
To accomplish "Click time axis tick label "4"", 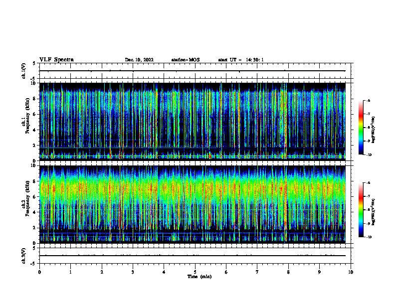I will click(x=164, y=272).
